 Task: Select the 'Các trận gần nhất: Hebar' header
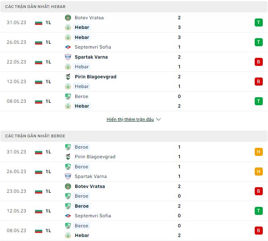[35, 7]
